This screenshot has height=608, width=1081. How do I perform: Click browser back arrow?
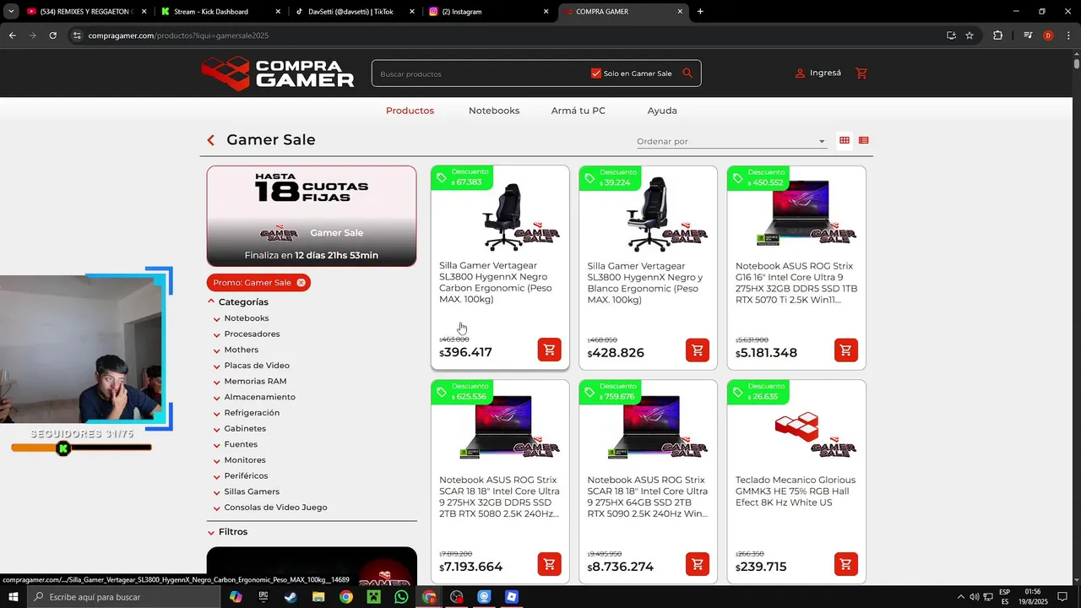[x=12, y=35]
